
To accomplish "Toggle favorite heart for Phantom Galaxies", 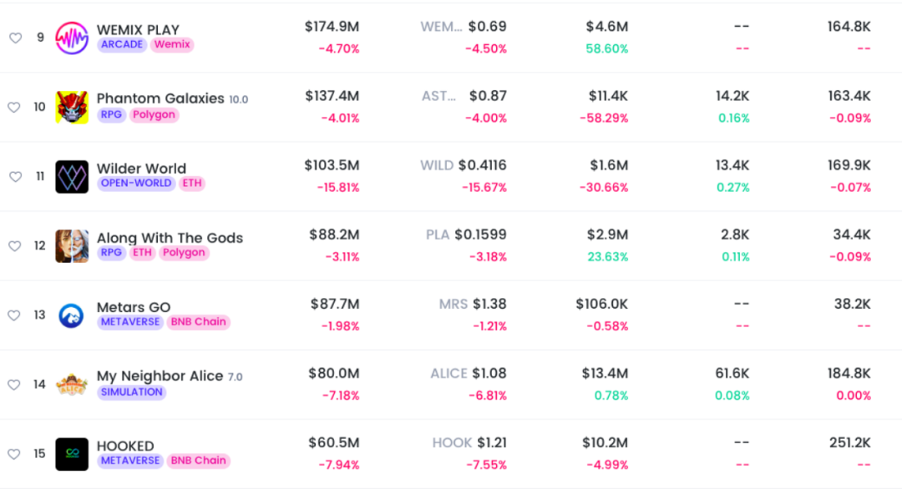I will (14, 107).
